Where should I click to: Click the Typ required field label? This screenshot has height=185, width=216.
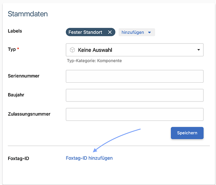13,49
